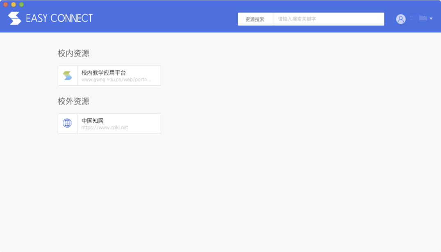Click the 校内教学应用平台 resource icon
441x252 pixels.
[x=68, y=76]
